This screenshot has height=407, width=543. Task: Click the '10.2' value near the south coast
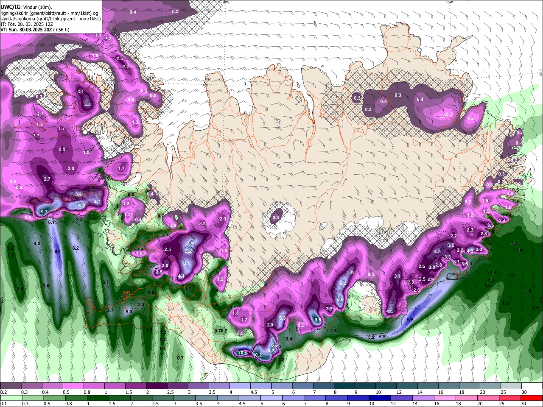pyautogui.click(x=257, y=355)
